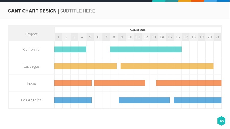Select the Los Angeles row label

[31, 100]
